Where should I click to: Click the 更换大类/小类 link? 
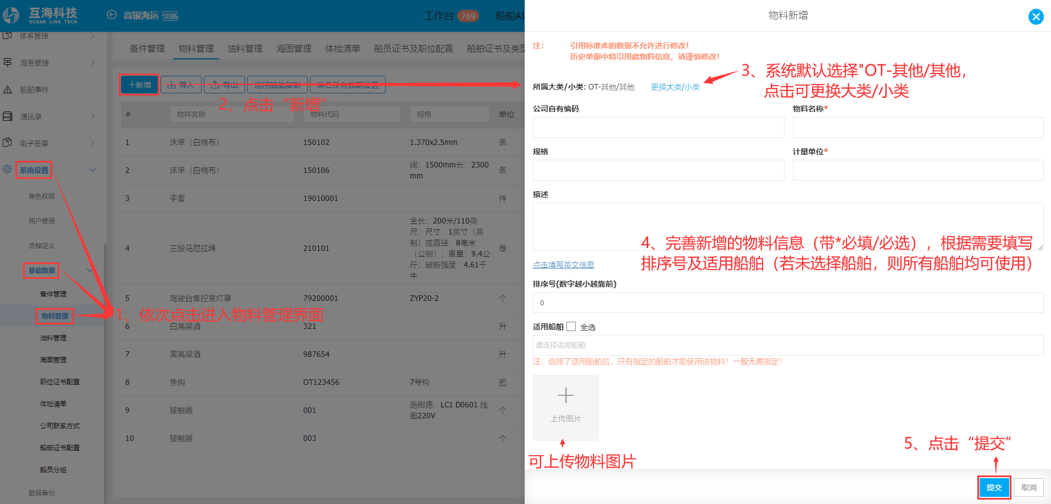tap(675, 87)
